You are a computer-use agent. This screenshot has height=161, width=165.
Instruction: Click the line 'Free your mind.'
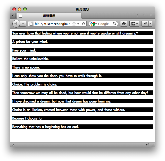tap(82, 50)
